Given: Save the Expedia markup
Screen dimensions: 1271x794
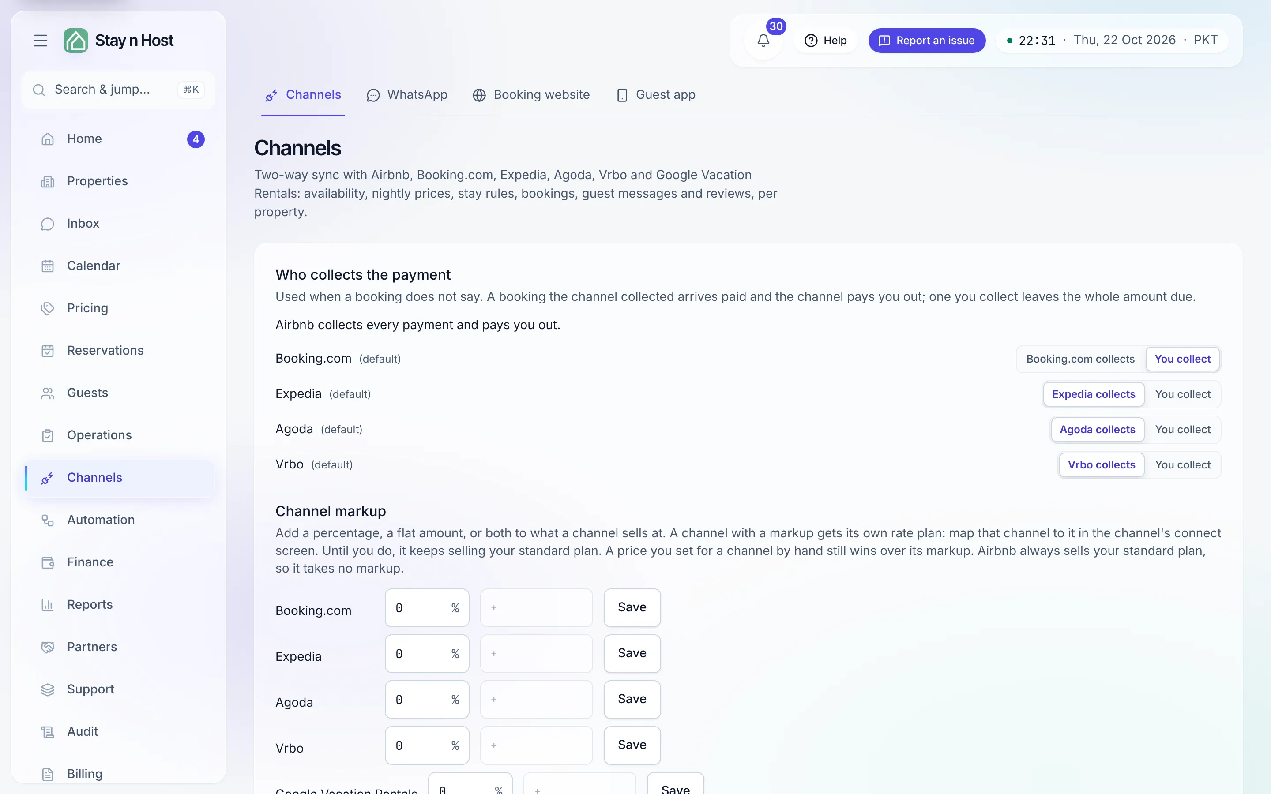Looking at the screenshot, I should click(632, 653).
